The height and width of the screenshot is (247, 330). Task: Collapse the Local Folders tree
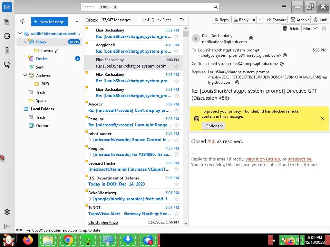pyautogui.click(x=20, y=109)
